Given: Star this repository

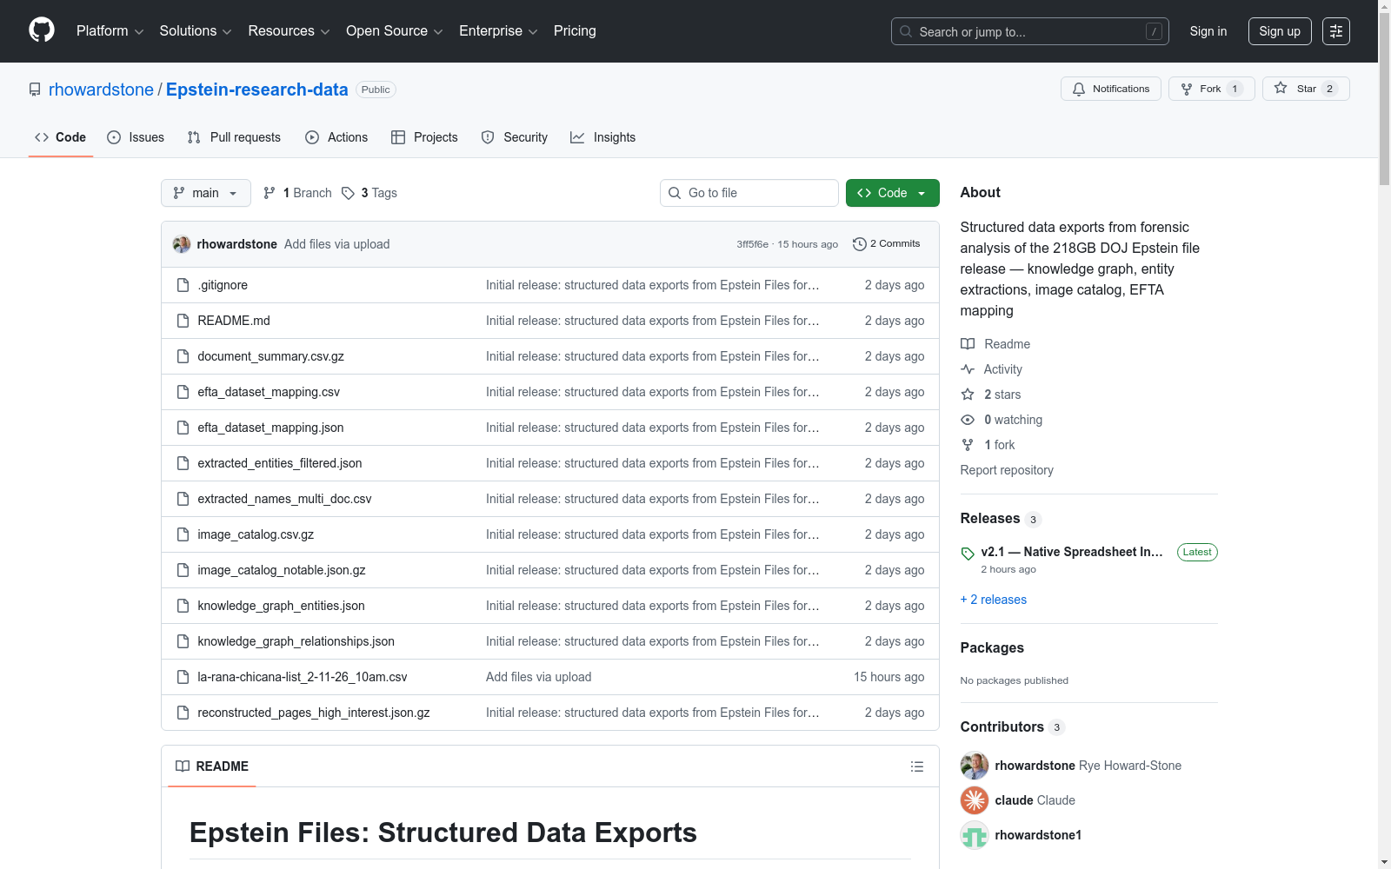Looking at the screenshot, I should (1306, 89).
